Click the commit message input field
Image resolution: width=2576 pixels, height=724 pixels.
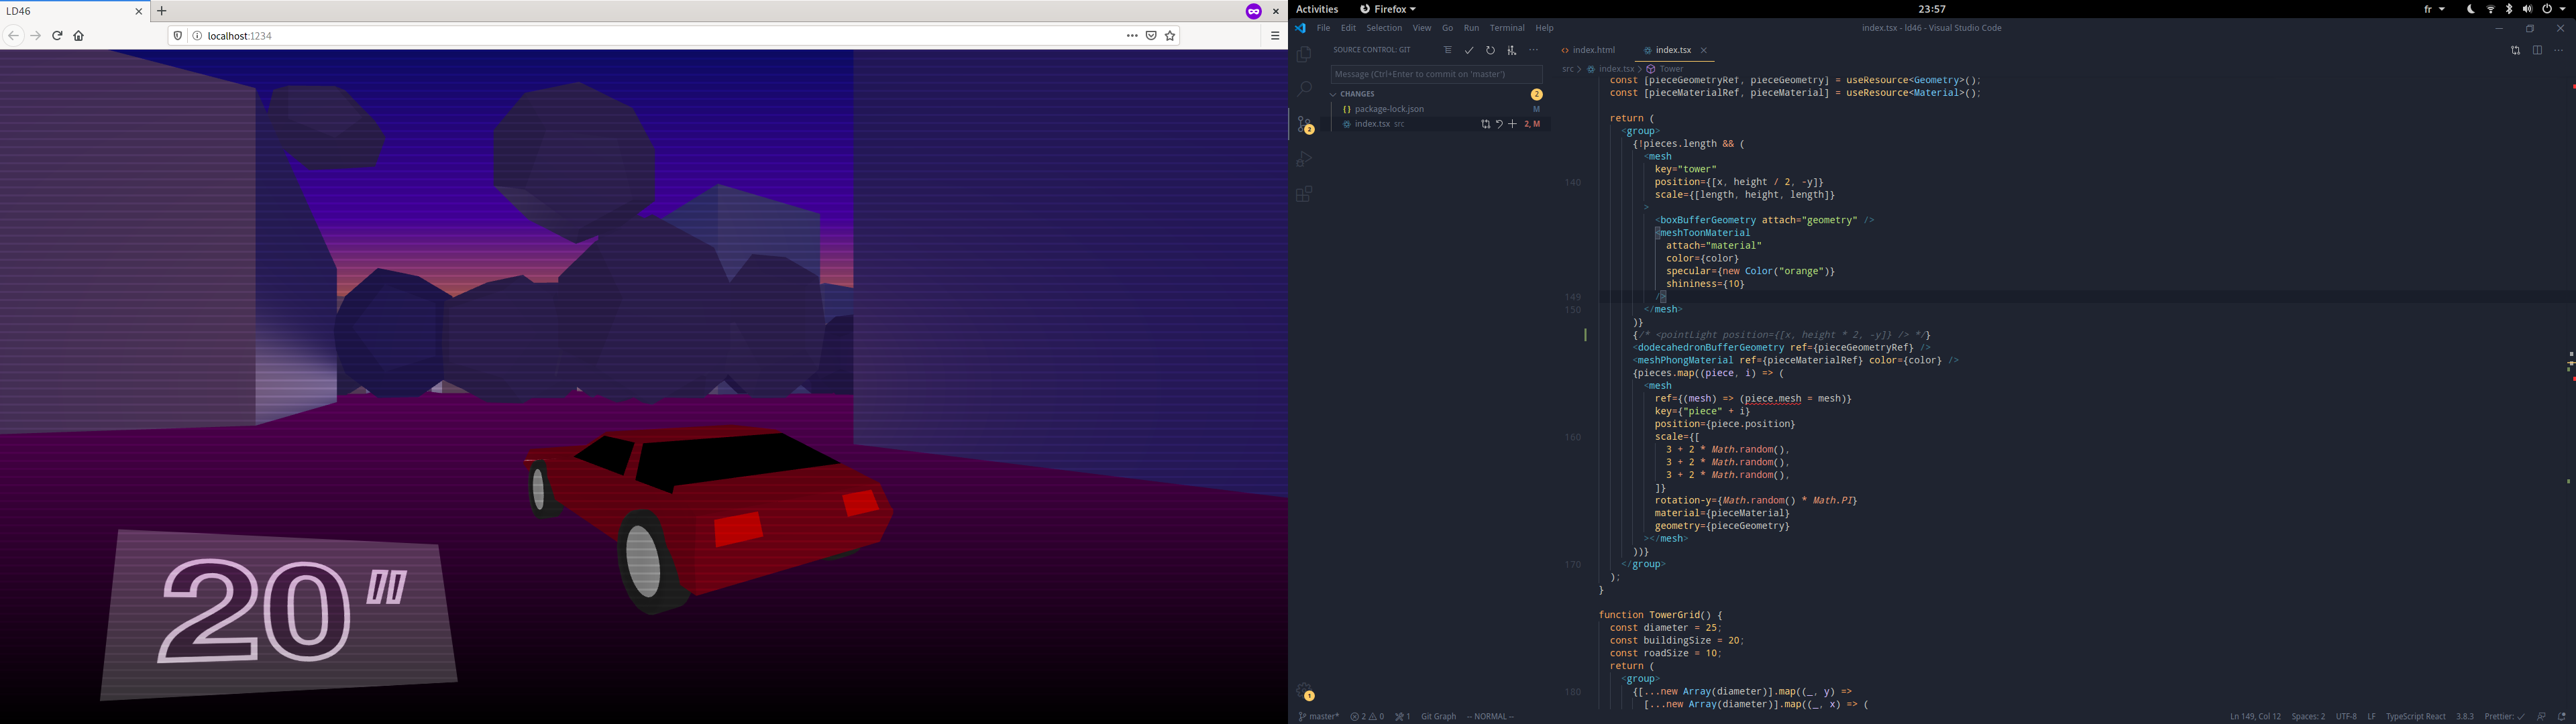(1436, 74)
